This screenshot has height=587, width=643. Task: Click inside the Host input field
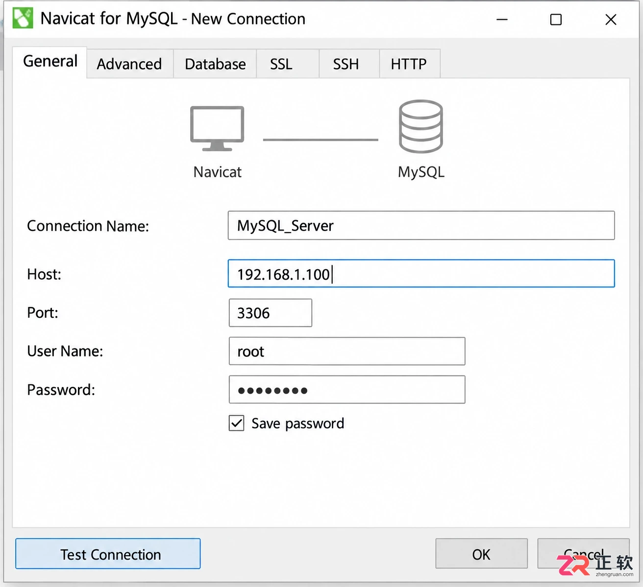(x=421, y=273)
